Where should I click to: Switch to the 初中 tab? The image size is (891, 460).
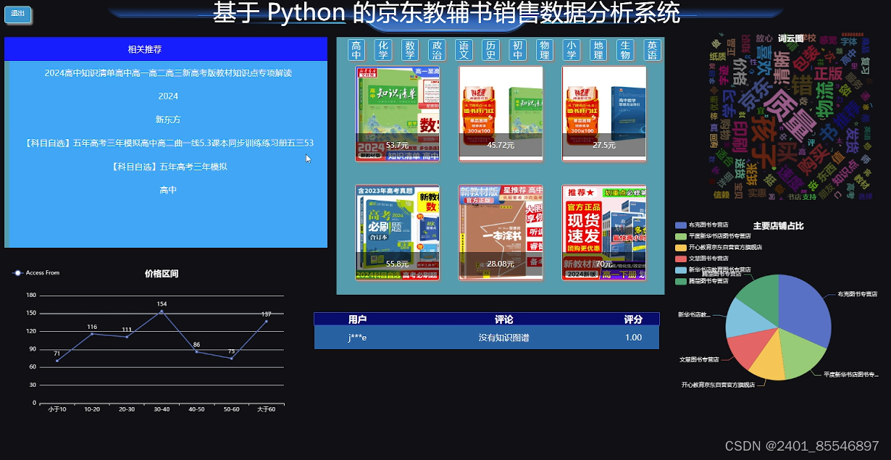tap(517, 49)
